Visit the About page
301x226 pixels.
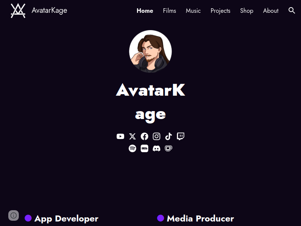[x=271, y=11]
